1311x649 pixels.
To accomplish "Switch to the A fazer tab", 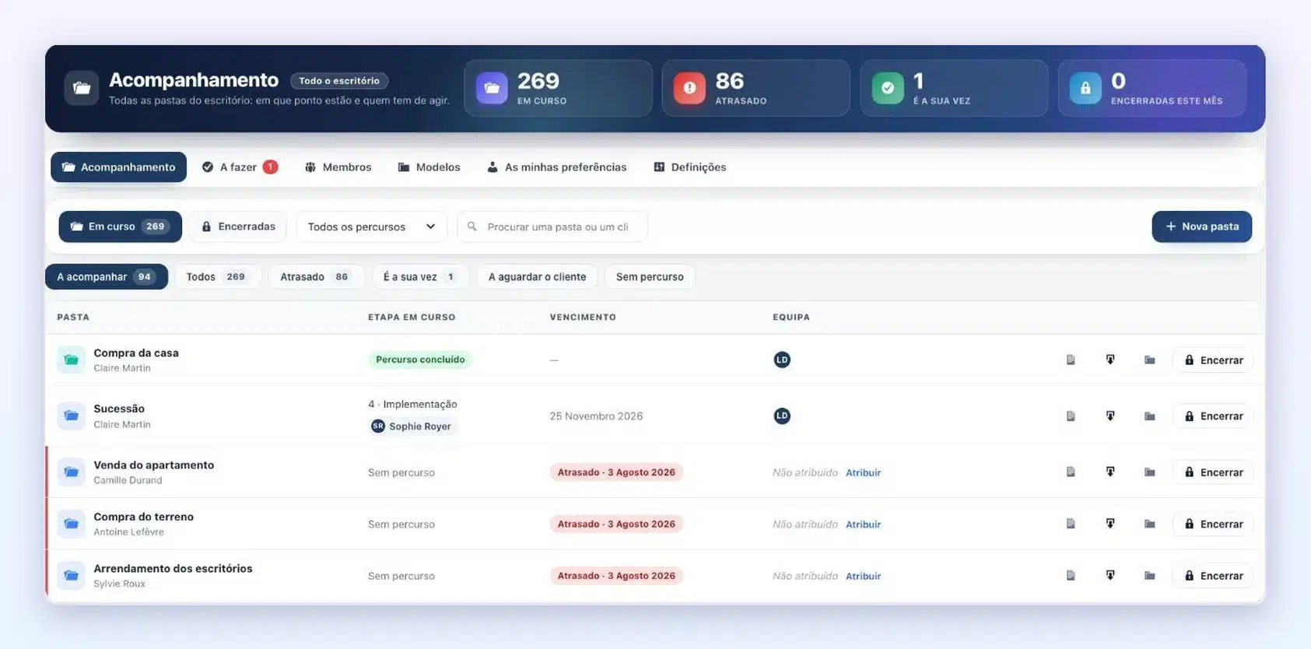I will [240, 167].
